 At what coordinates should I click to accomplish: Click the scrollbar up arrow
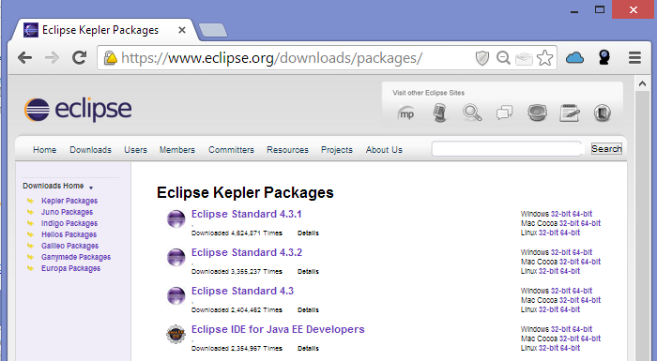click(x=642, y=84)
